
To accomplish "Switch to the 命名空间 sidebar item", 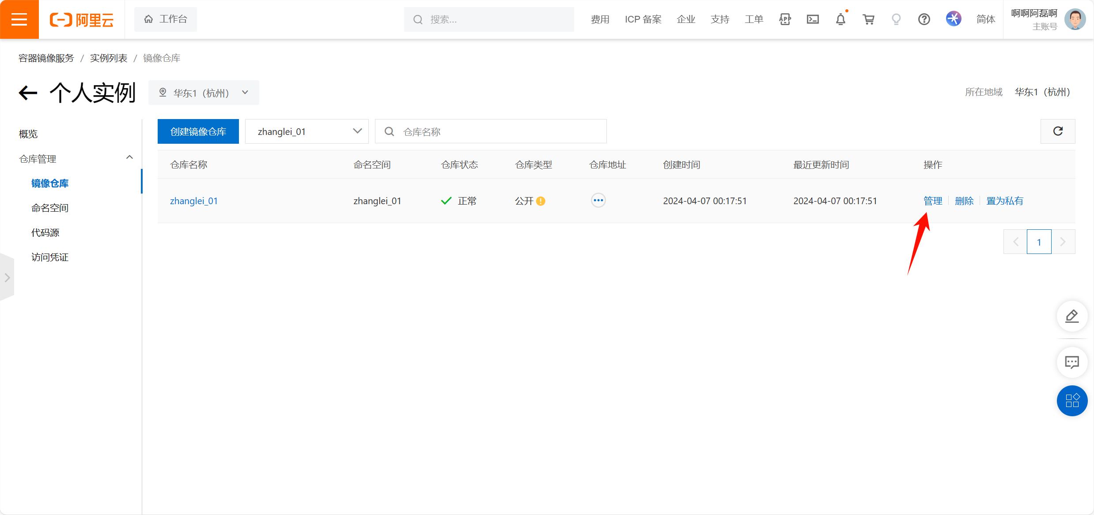I will tap(49, 207).
